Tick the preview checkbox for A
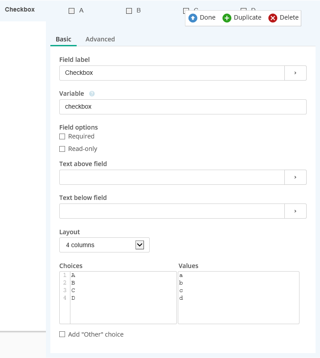The height and width of the screenshot is (358, 320). point(72,11)
